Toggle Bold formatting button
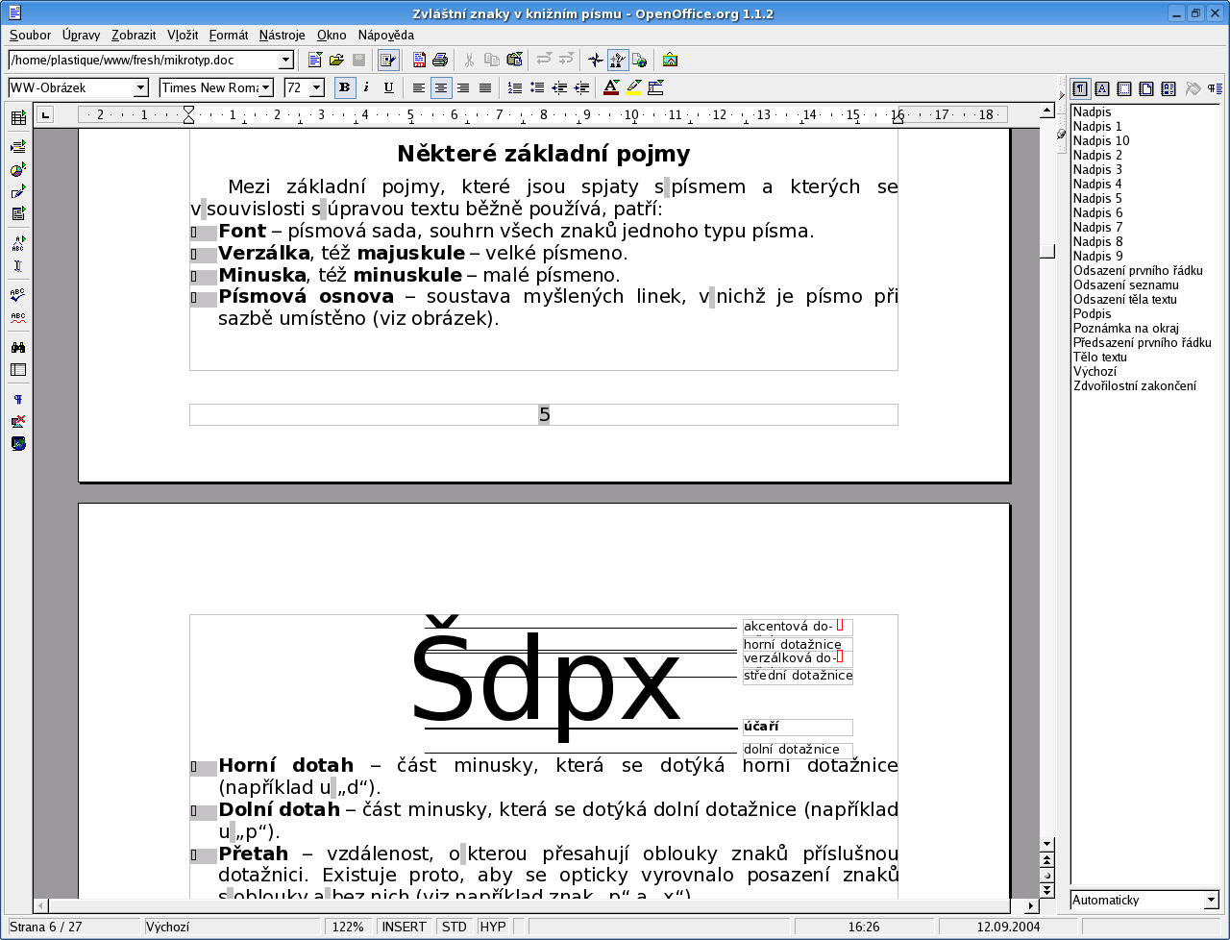The width and height of the screenshot is (1230, 940). pos(344,87)
